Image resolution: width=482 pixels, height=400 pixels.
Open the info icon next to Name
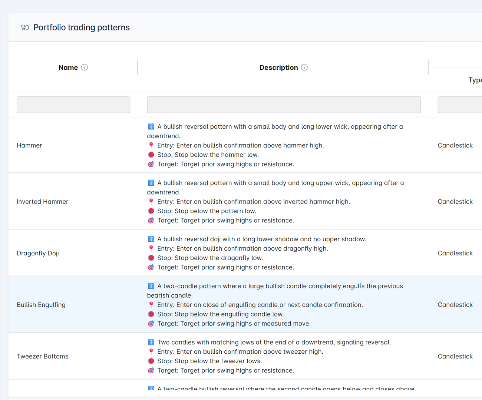tap(85, 67)
